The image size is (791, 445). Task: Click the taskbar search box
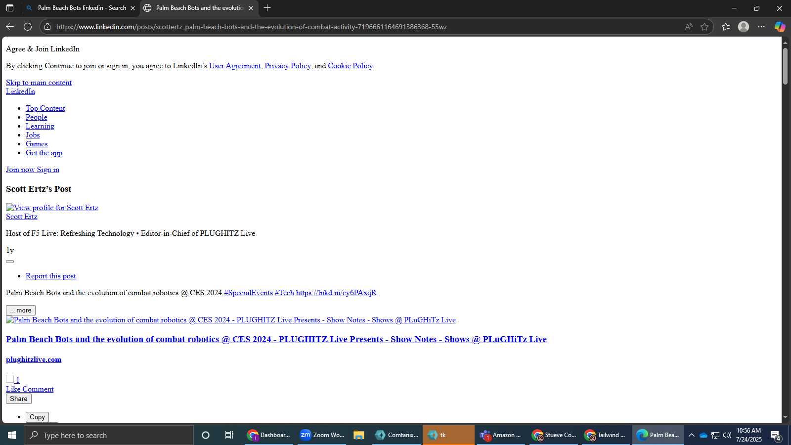click(109, 435)
